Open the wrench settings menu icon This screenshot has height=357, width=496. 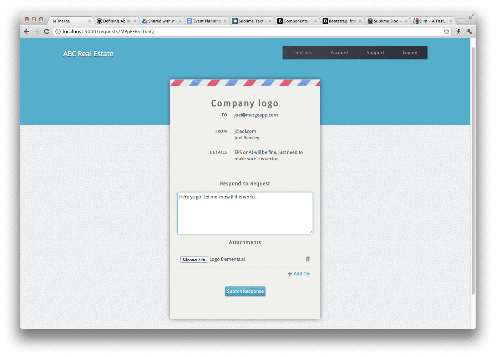coord(469,31)
